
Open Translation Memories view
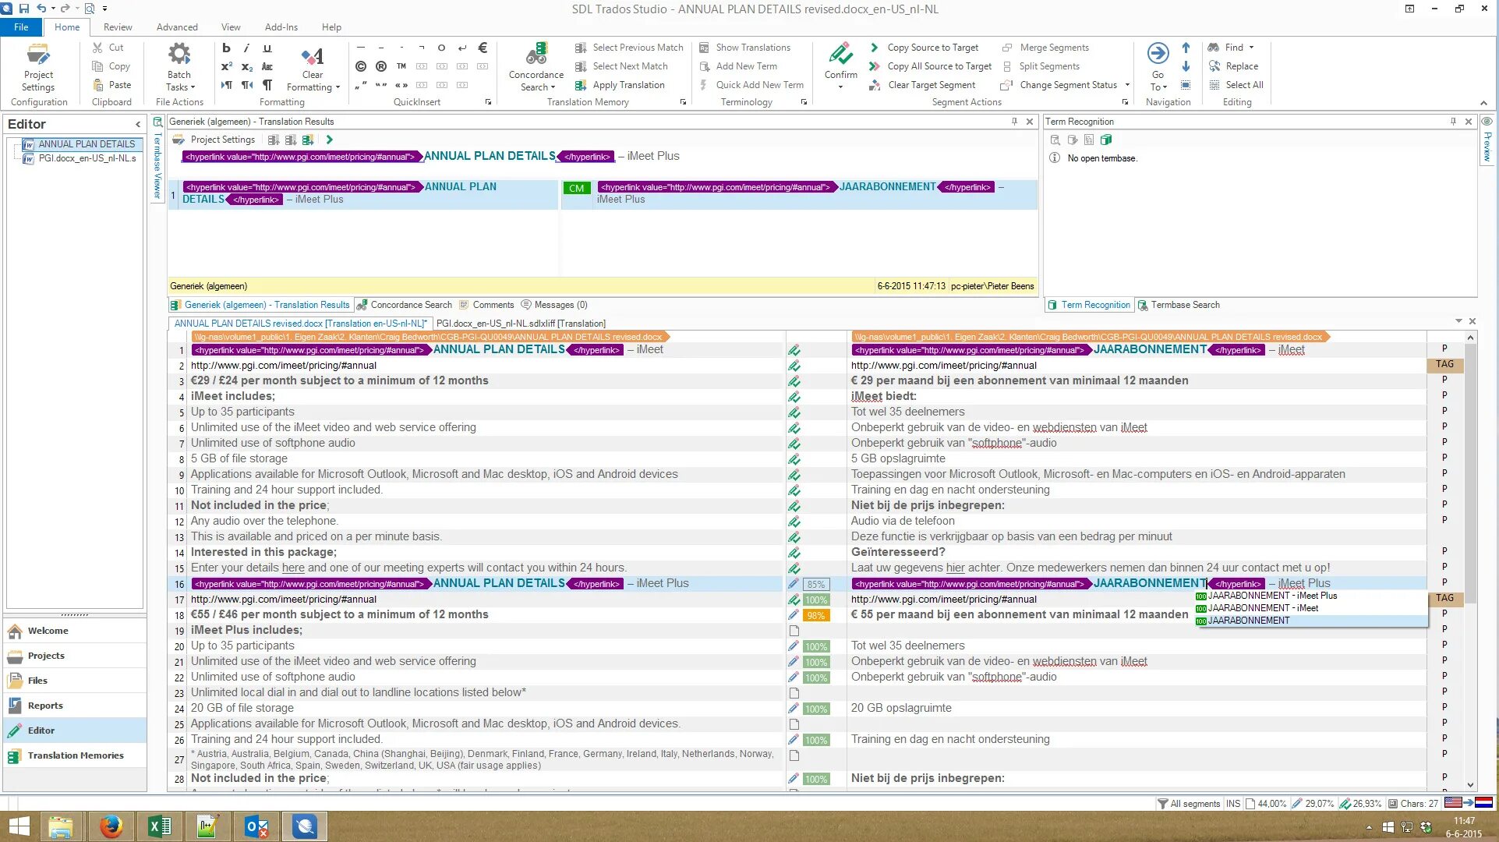click(x=76, y=755)
